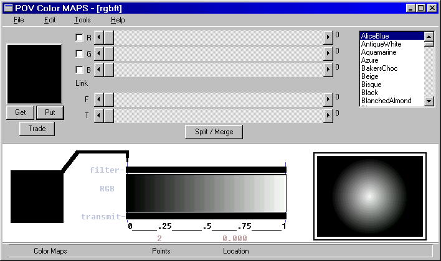Open the Help menu
Image resolution: width=441 pixels, height=261 pixels.
click(118, 20)
